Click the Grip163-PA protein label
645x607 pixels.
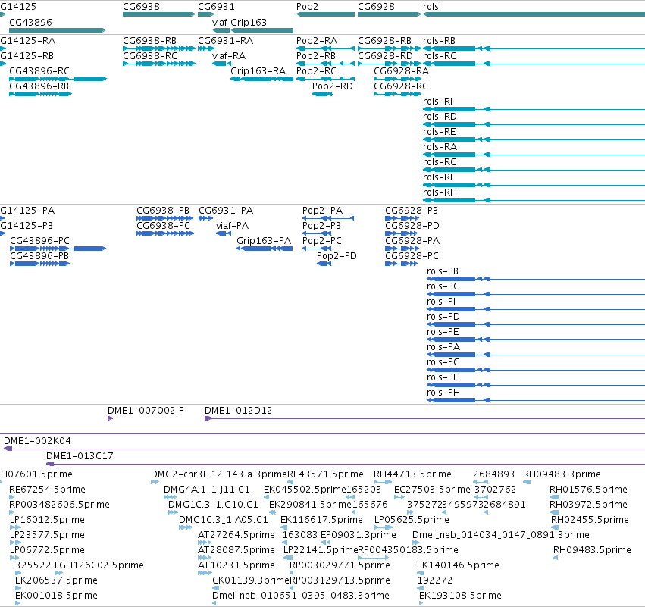click(264, 240)
